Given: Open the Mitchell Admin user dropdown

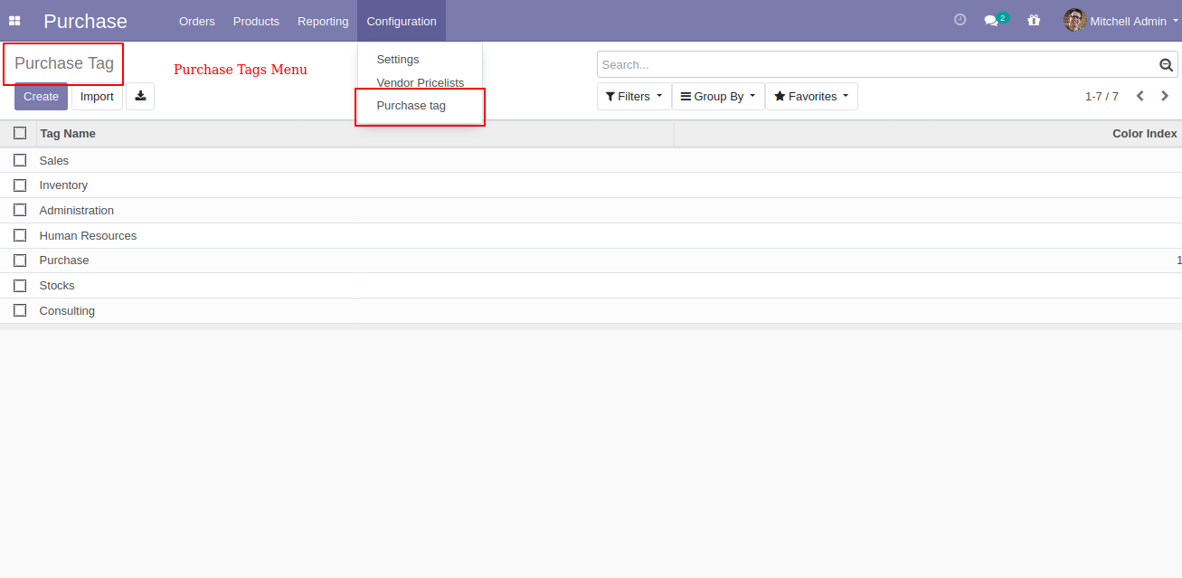Looking at the screenshot, I should [x=1121, y=20].
